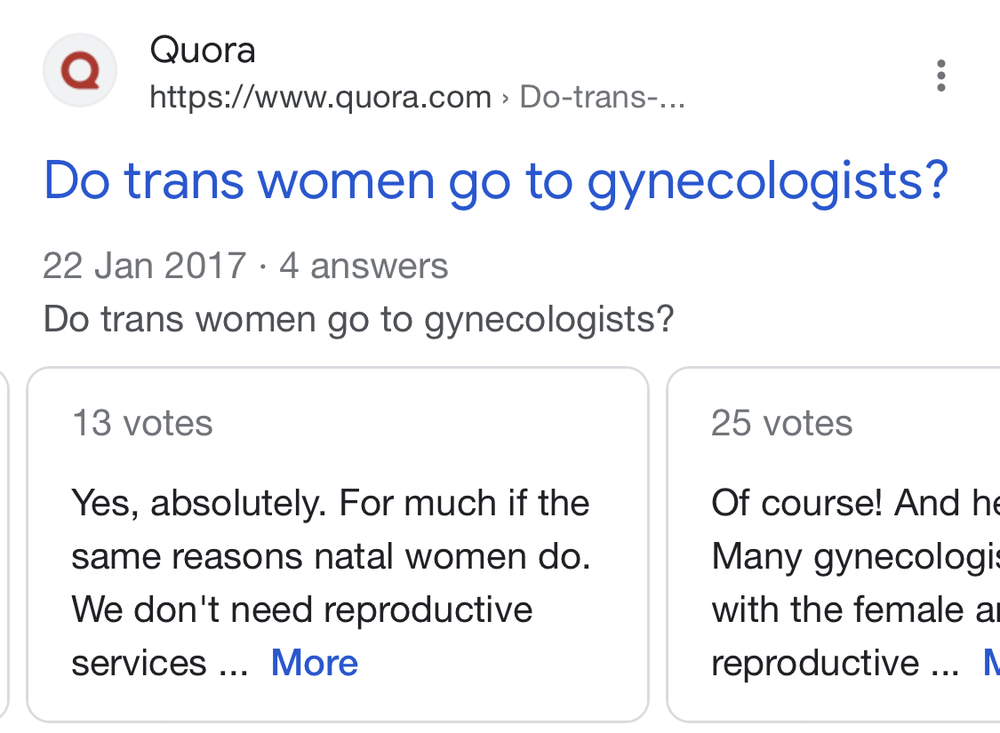The width and height of the screenshot is (1000, 733).
Task: Click the 'Yes, absolutely. For much if the' answer text
Action: click(x=331, y=503)
